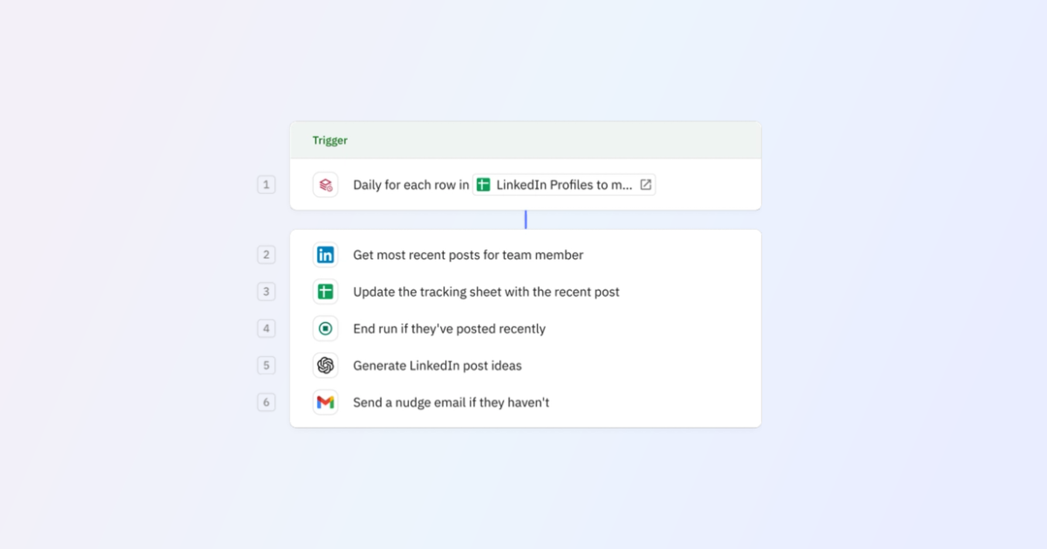Click the daily schedule trigger icon

coord(325,185)
